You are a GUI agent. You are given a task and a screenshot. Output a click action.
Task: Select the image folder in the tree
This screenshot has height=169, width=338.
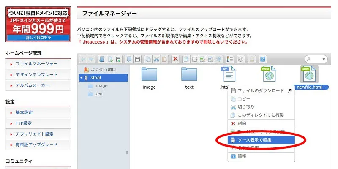click(98, 86)
